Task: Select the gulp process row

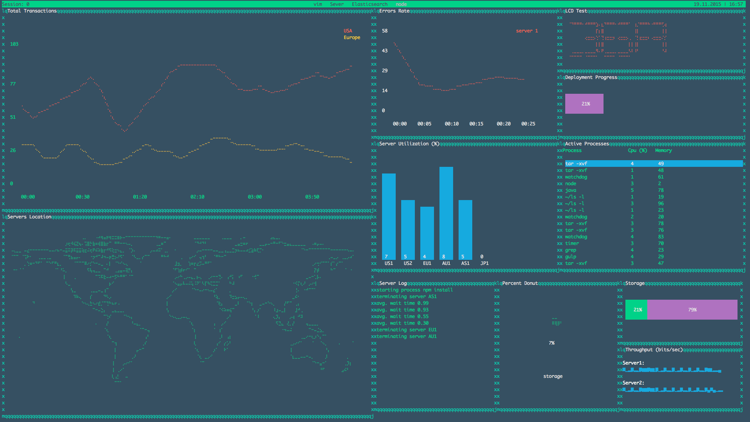Action: 654,257
